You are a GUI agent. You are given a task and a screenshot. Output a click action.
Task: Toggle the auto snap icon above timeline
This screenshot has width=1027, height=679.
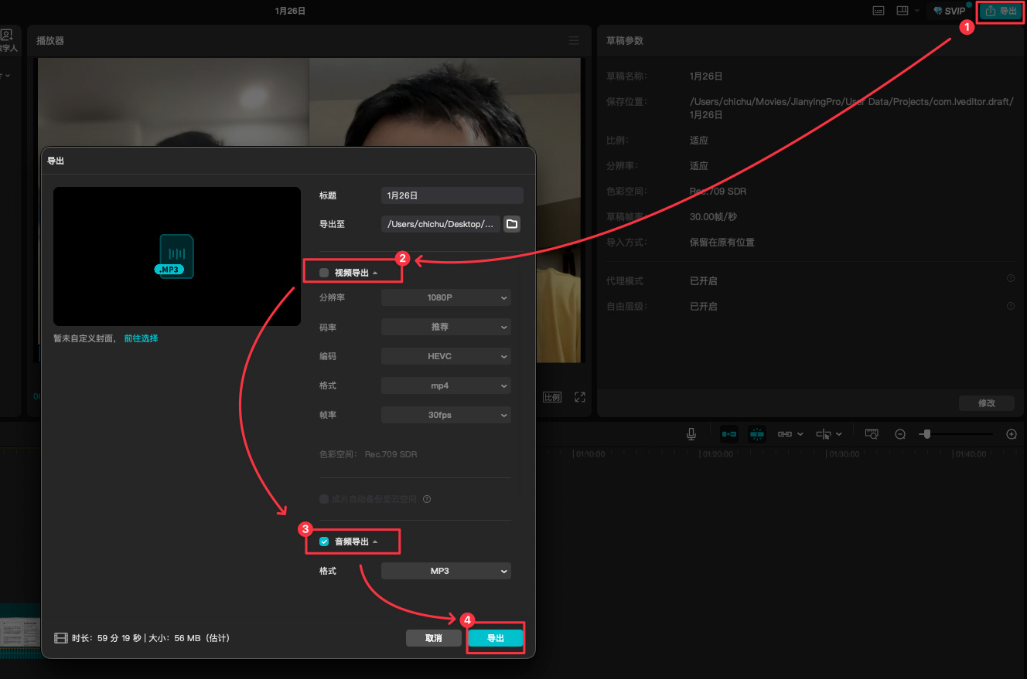point(756,434)
